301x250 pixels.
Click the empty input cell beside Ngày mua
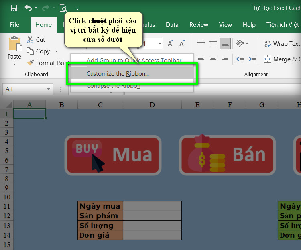152,206
